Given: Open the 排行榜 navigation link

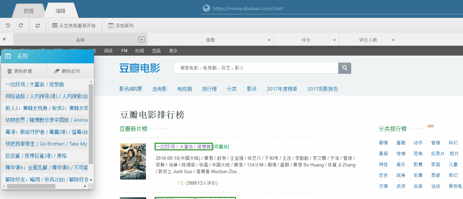Looking at the screenshot, I should point(209,89).
